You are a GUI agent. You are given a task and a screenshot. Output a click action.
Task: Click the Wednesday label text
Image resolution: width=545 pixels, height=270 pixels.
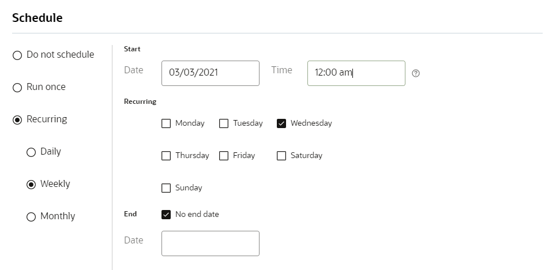point(311,123)
